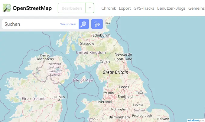Click the Éire / Ireland map label

pos(34,99)
